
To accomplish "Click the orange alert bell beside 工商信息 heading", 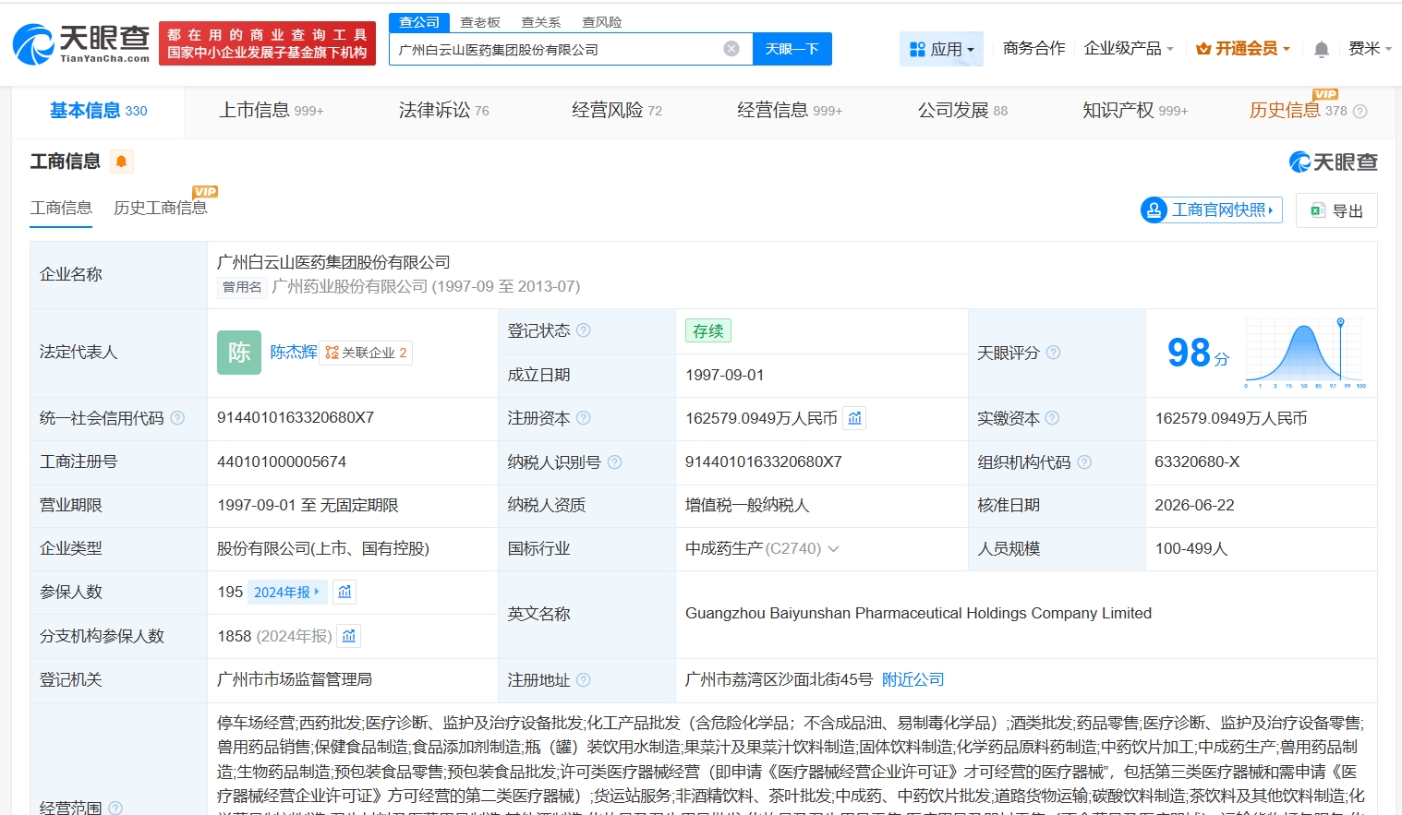I will click(121, 162).
